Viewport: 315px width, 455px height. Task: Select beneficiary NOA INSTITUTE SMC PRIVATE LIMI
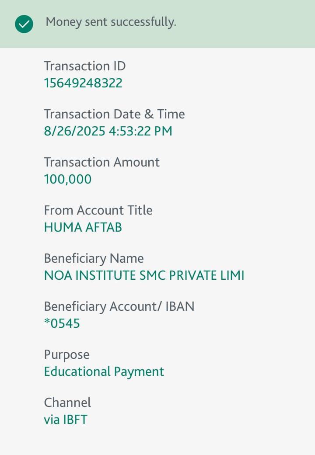[x=144, y=275]
